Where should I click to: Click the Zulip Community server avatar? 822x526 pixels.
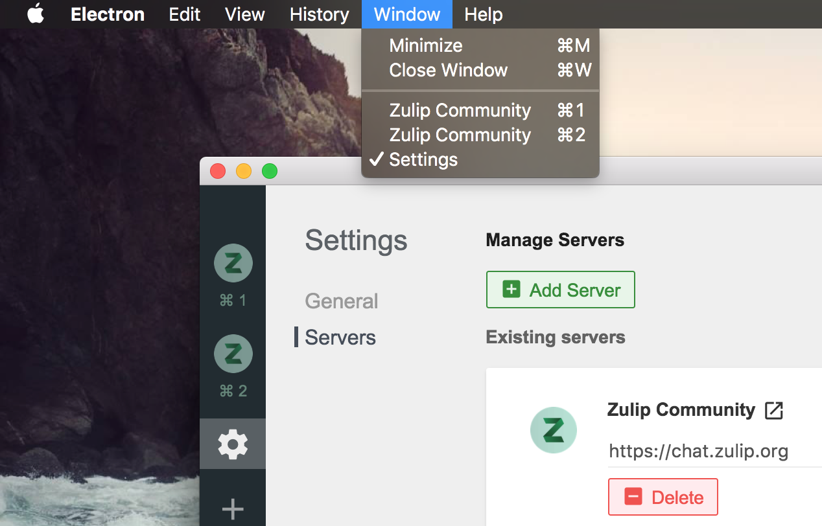pyautogui.click(x=554, y=430)
